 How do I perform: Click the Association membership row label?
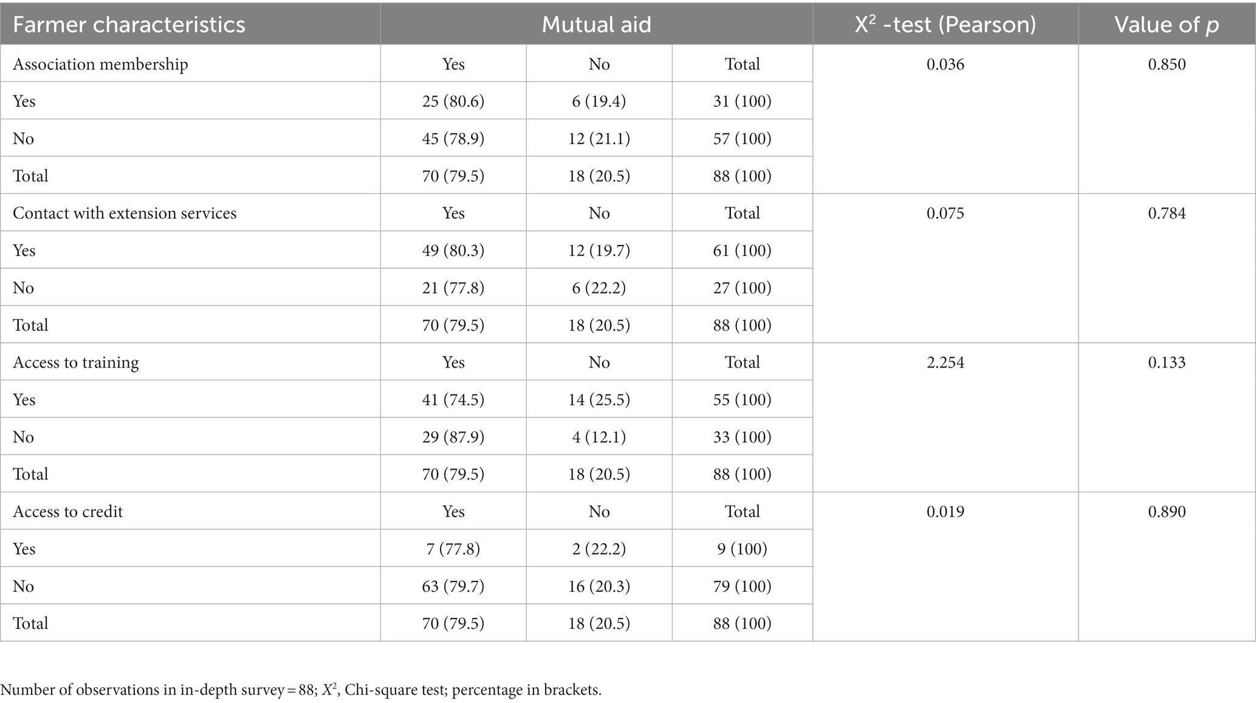tap(100, 64)
